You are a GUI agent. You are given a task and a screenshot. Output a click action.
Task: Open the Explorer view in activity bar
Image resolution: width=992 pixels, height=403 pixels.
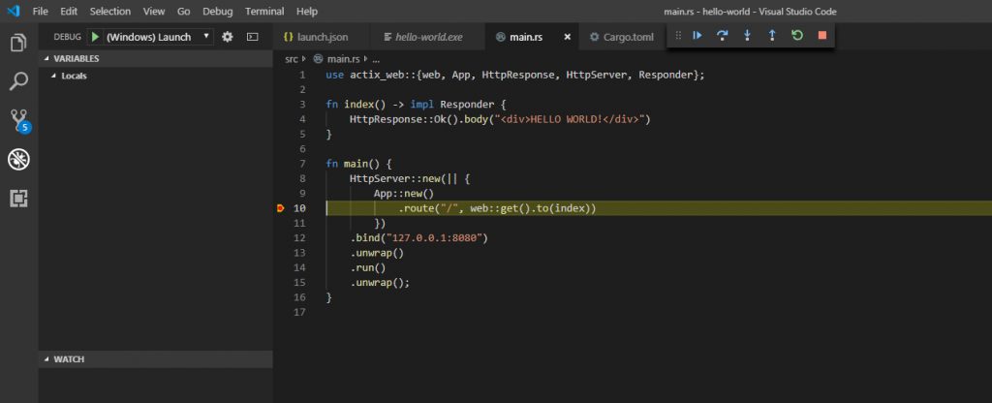[x=17, y=44]
